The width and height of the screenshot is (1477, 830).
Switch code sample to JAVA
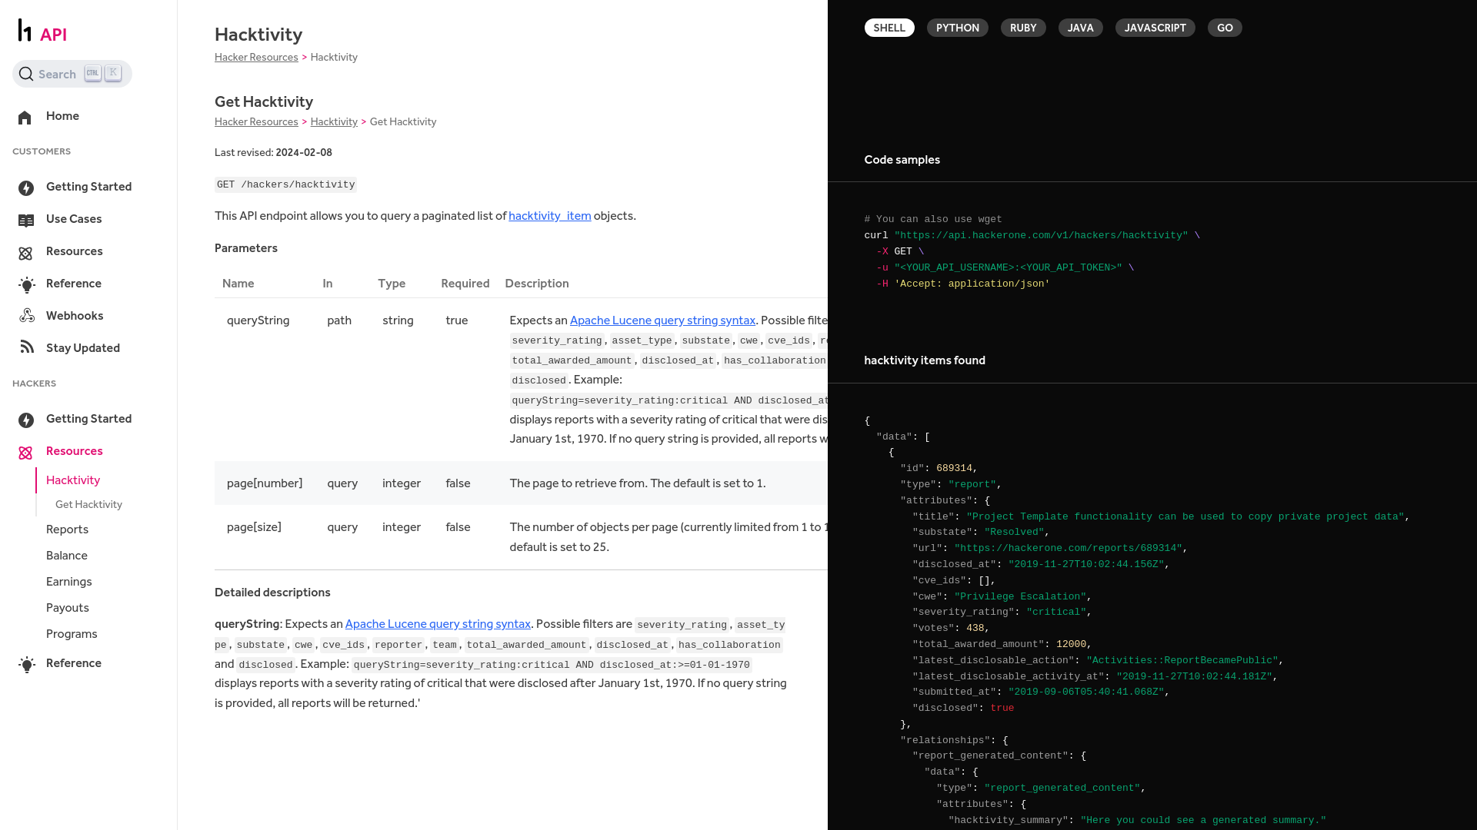click(1081, 28)
